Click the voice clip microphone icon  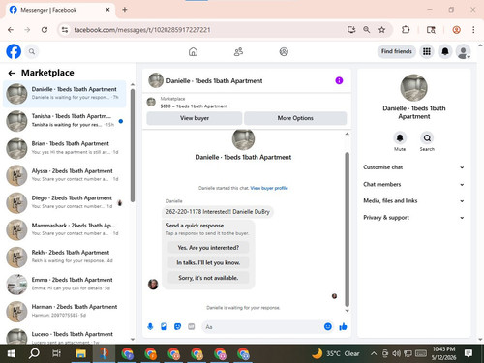[x=150, y=327]
